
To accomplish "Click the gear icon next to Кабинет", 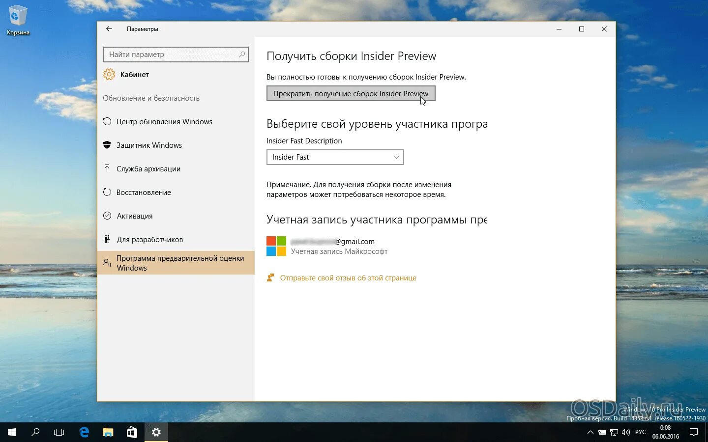I will click(109, 75).
